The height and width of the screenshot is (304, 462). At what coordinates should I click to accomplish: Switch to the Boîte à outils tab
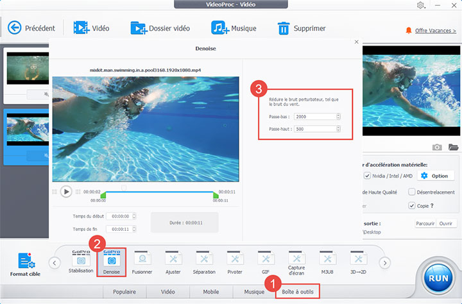click(x=297, y=292)
